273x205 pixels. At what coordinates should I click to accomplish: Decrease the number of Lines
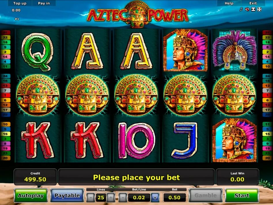pos(91,198)
